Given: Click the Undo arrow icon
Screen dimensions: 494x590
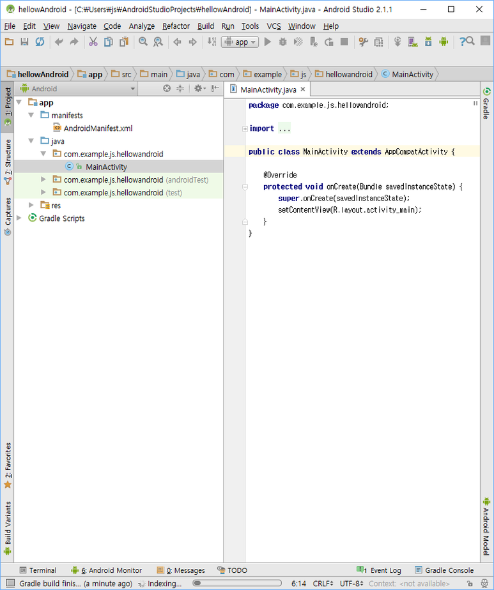Looking at the screenshot, I should coord(59,42).
